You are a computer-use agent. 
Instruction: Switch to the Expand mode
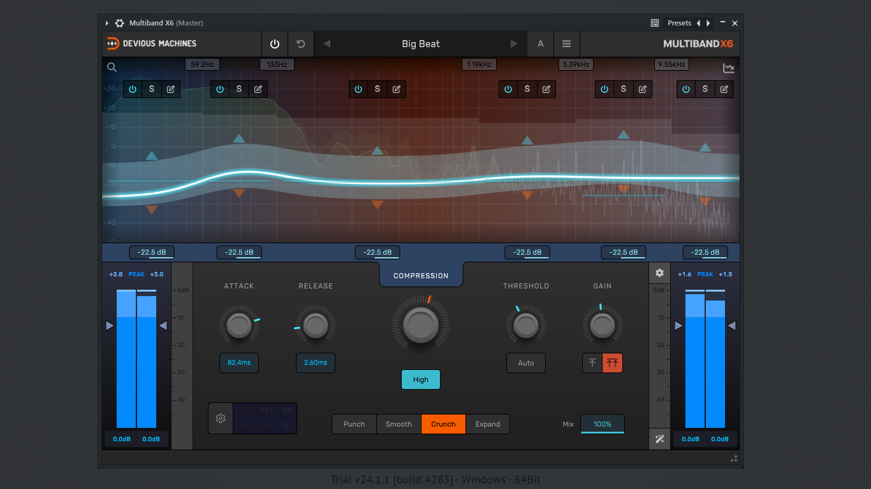[x=488, y=424]
